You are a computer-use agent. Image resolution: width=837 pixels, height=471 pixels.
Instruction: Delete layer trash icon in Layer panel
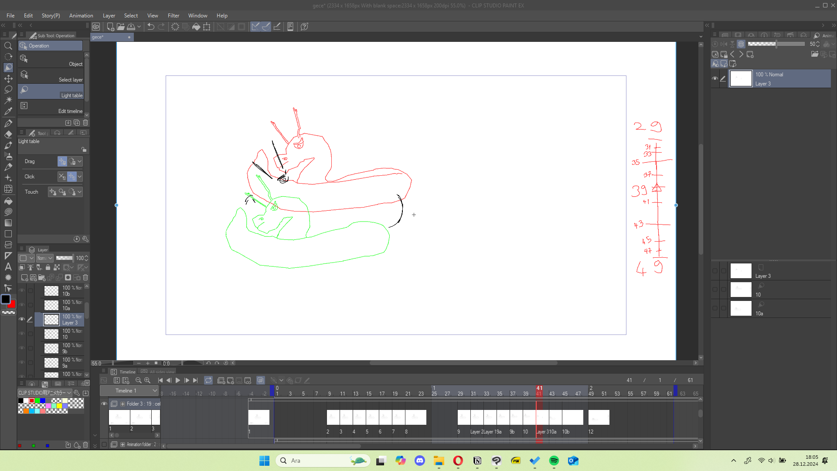[85, 278]
